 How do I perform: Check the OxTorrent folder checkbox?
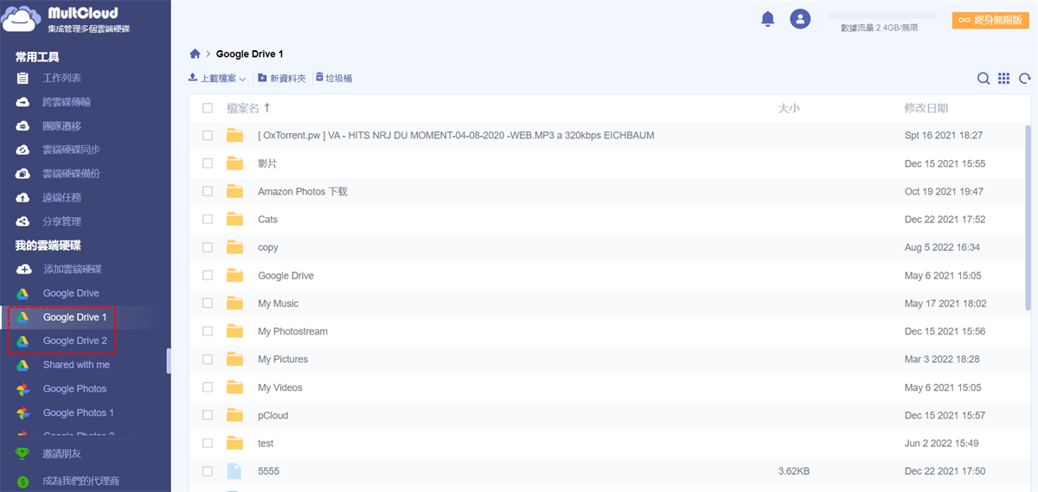click(x=208, y=136)
